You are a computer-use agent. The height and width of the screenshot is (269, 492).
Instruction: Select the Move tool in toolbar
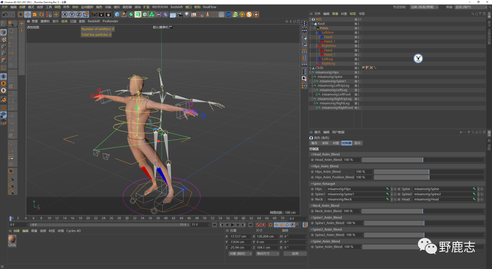click(x=28, y=15)
